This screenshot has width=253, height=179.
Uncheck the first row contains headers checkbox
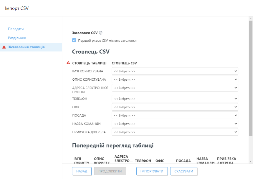pyautogui.click(x=74, y=40)
